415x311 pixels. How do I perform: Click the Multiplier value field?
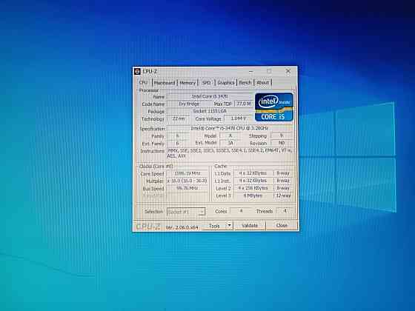tap(187, 181)
